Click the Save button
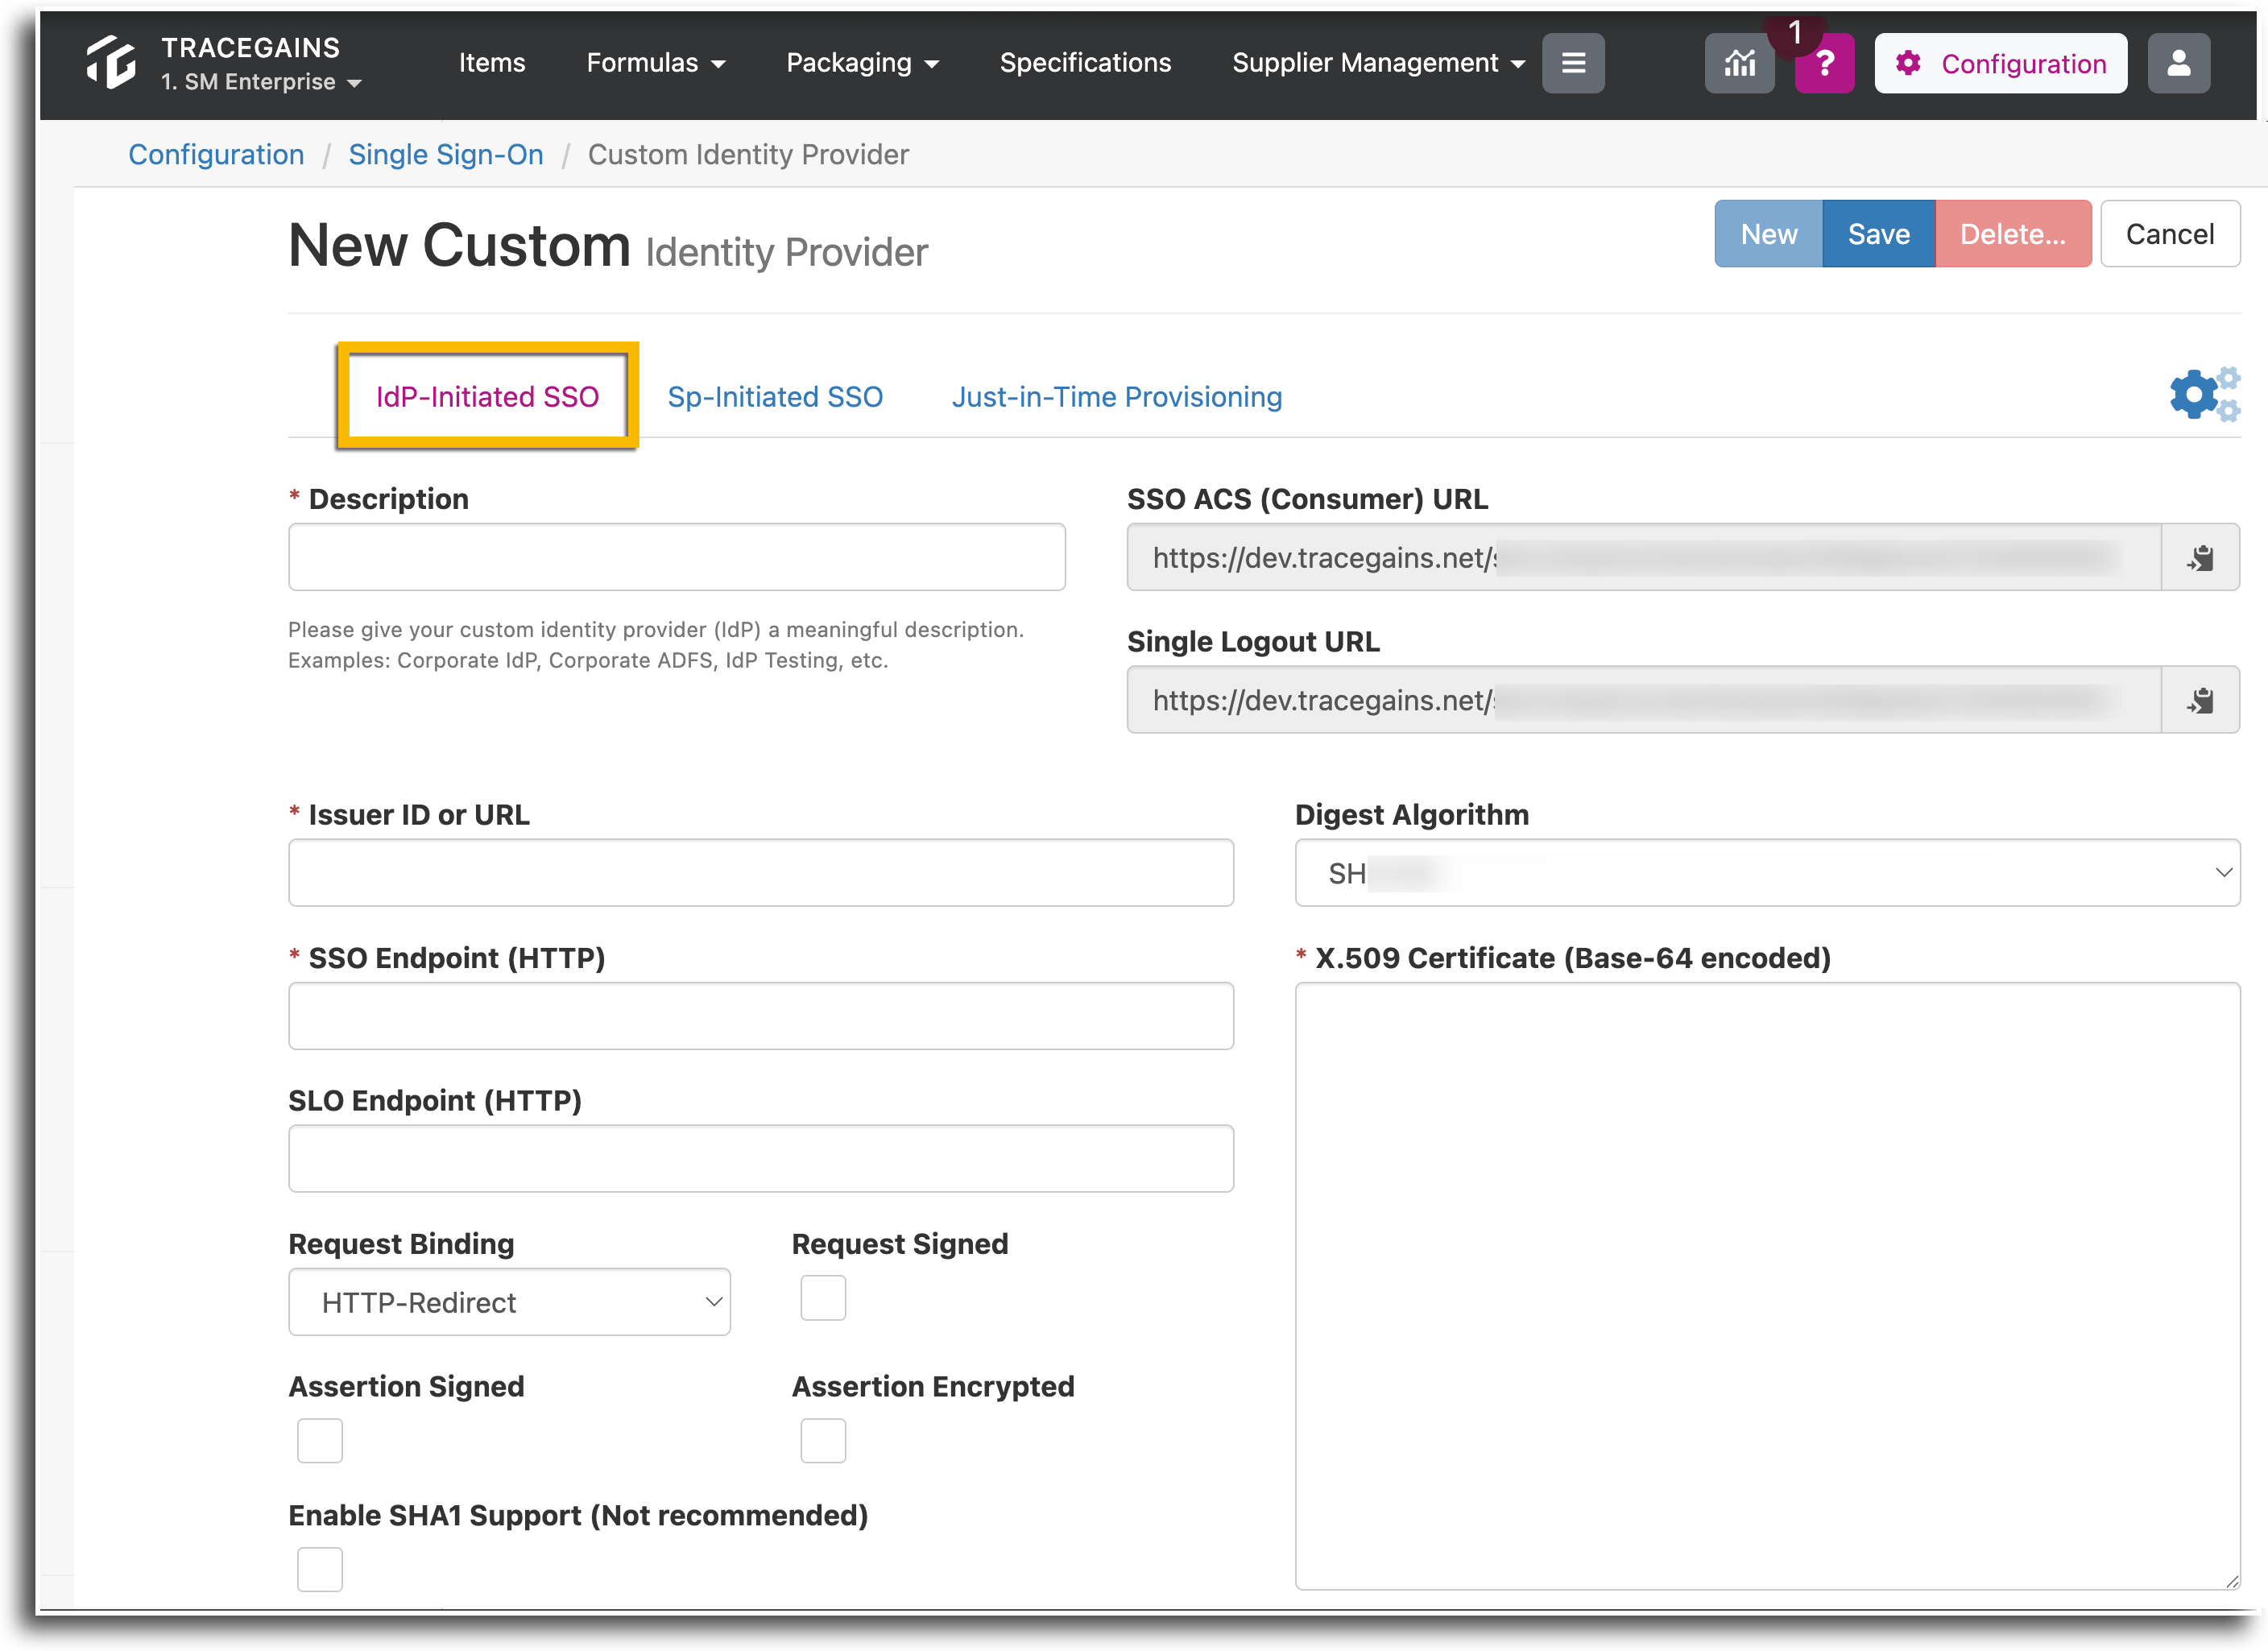Image resolution: width=2268 pixels, height=1651 pixels. click(x=1878, y=234)
